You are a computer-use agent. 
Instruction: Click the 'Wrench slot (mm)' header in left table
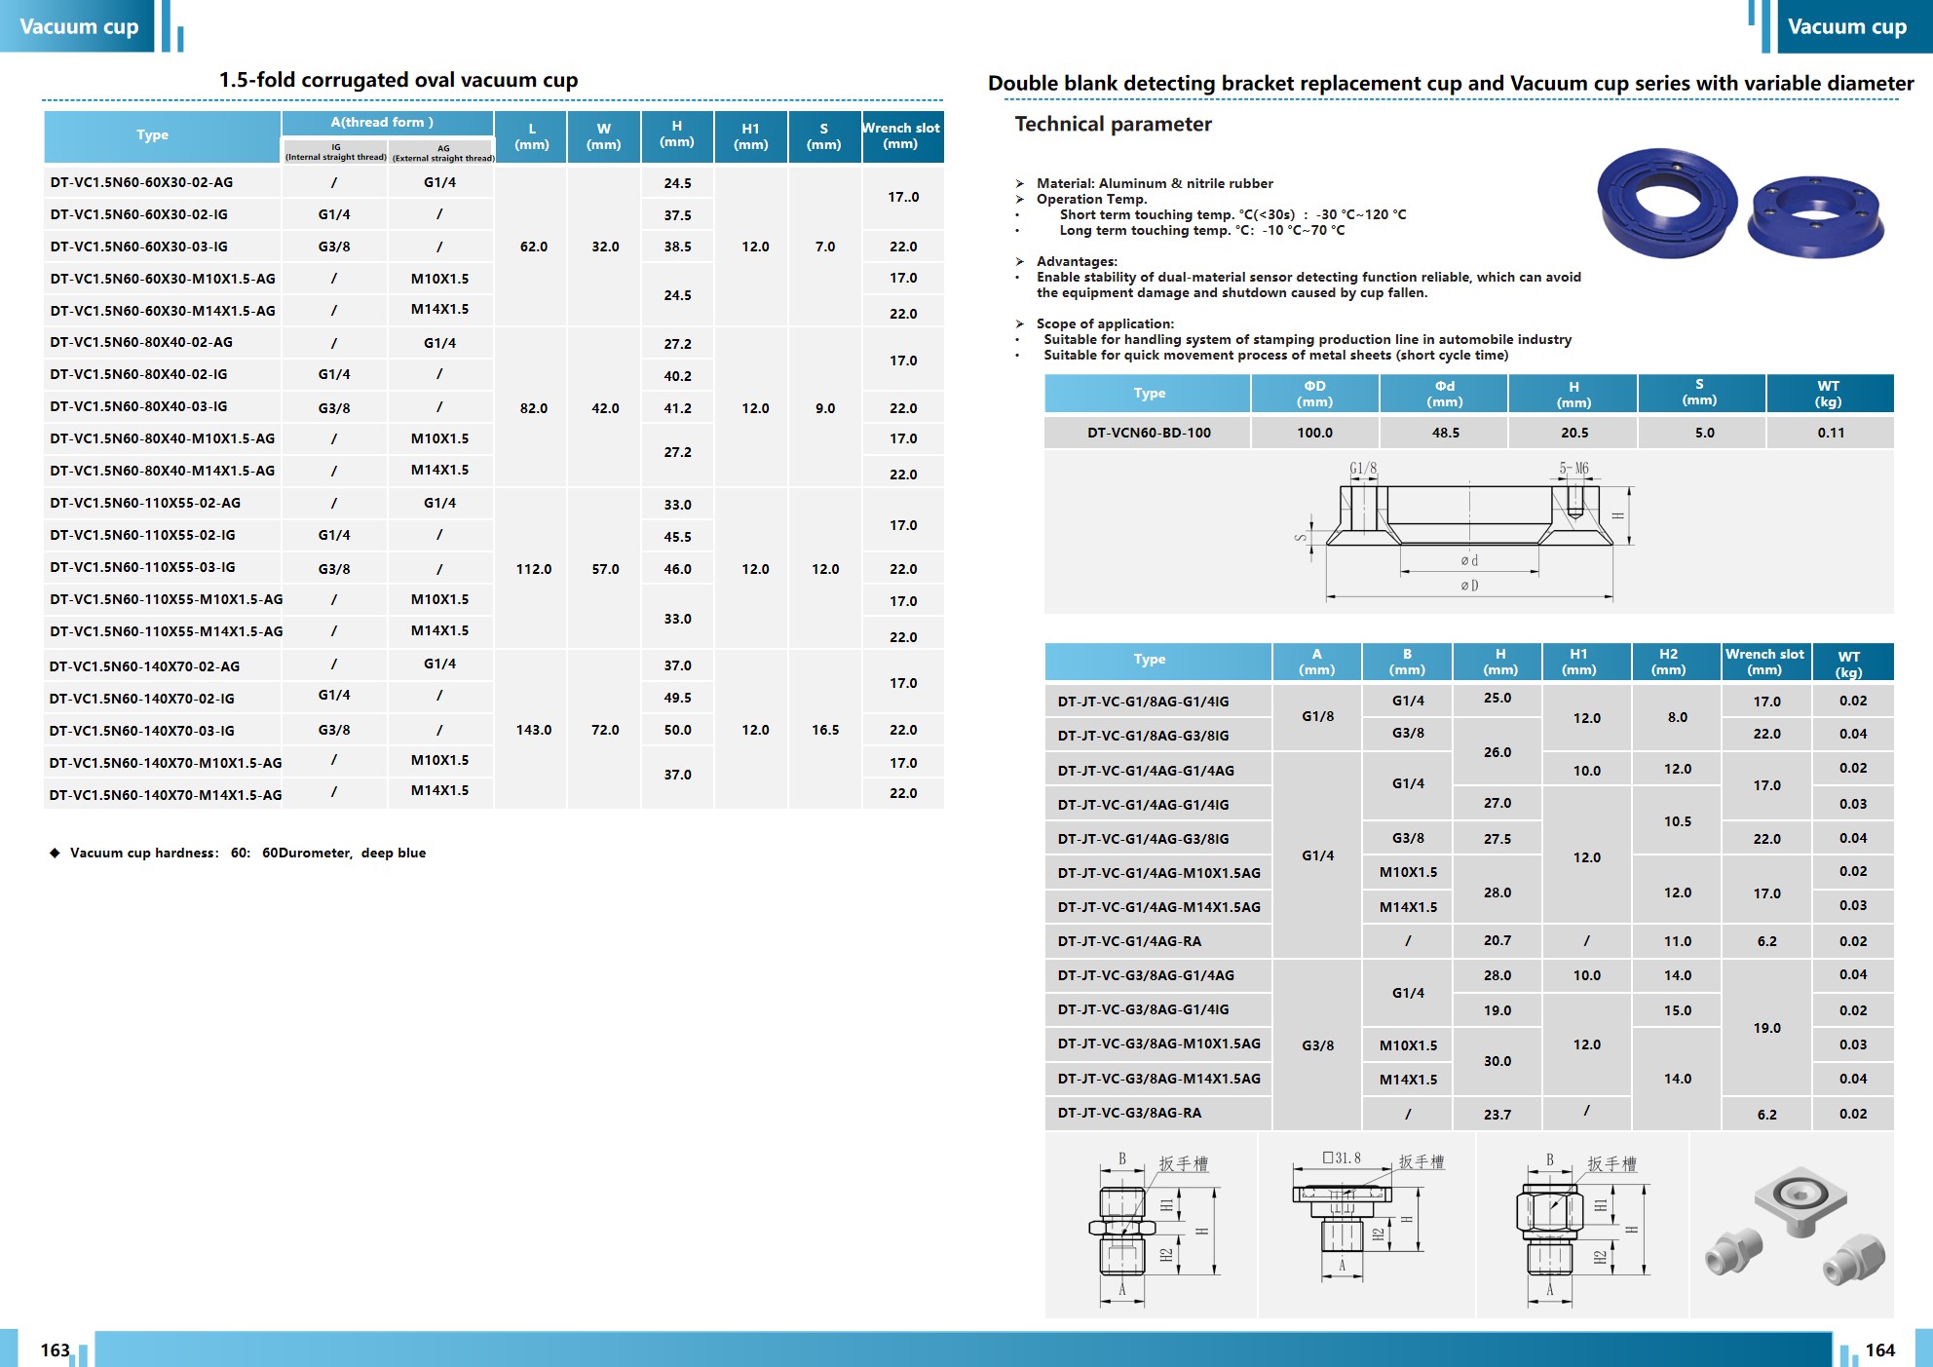901,135
